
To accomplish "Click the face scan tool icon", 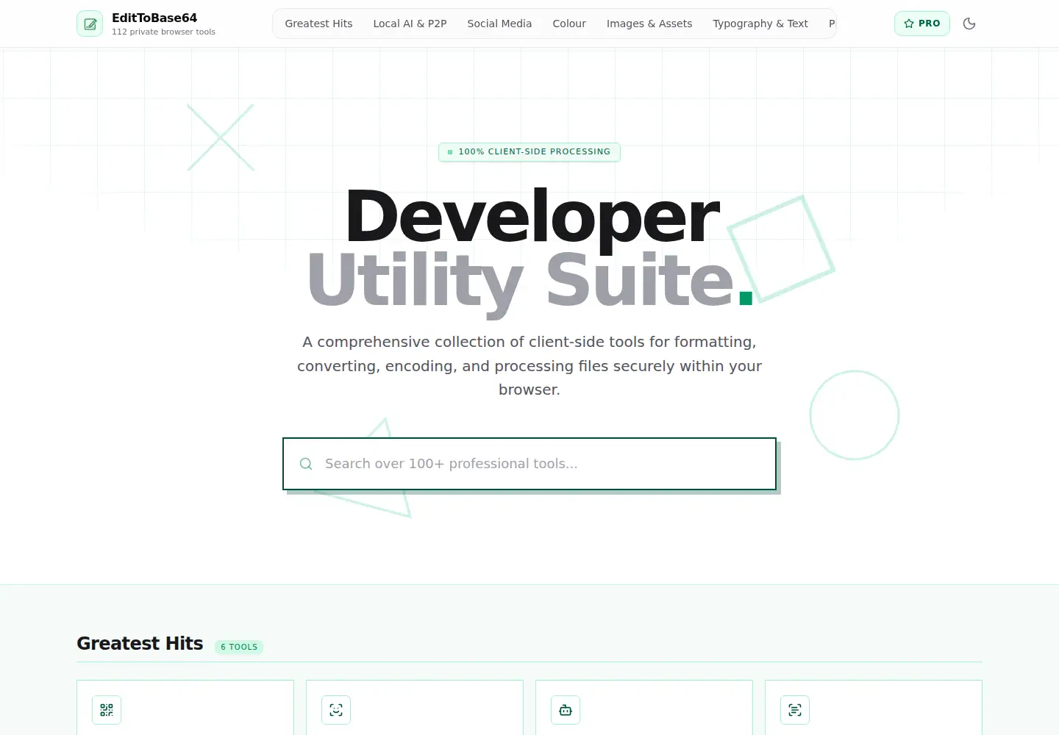I will click(x=336, y=710).
